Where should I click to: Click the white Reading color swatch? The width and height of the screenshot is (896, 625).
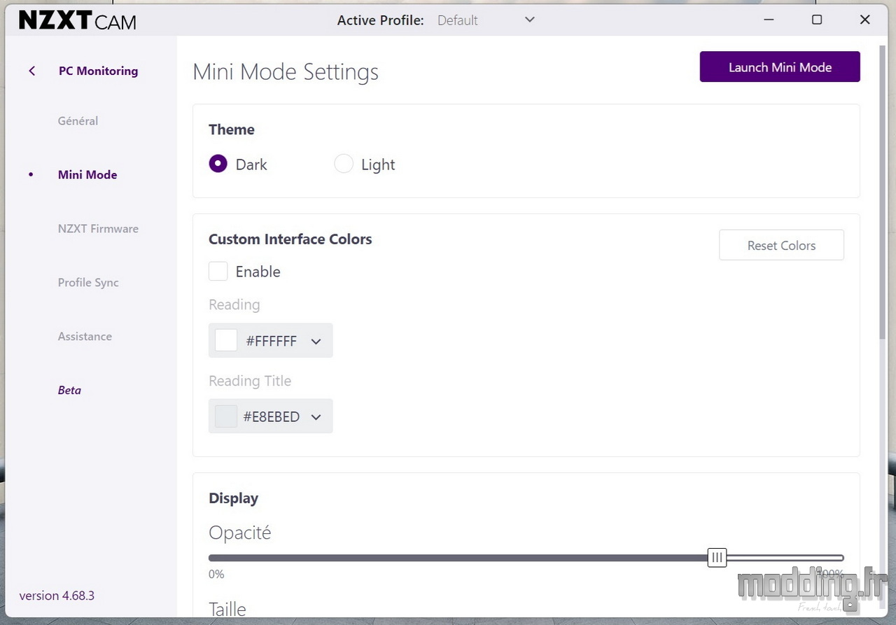tap(226, 341)
